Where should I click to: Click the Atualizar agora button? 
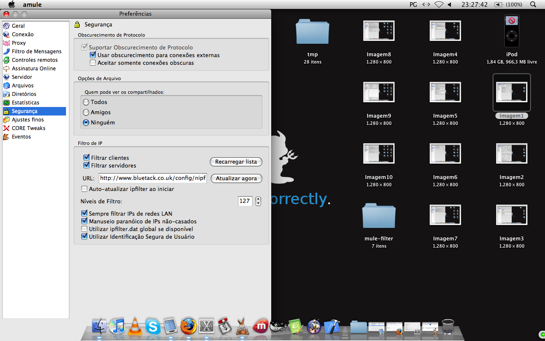(x=236, y=179)
